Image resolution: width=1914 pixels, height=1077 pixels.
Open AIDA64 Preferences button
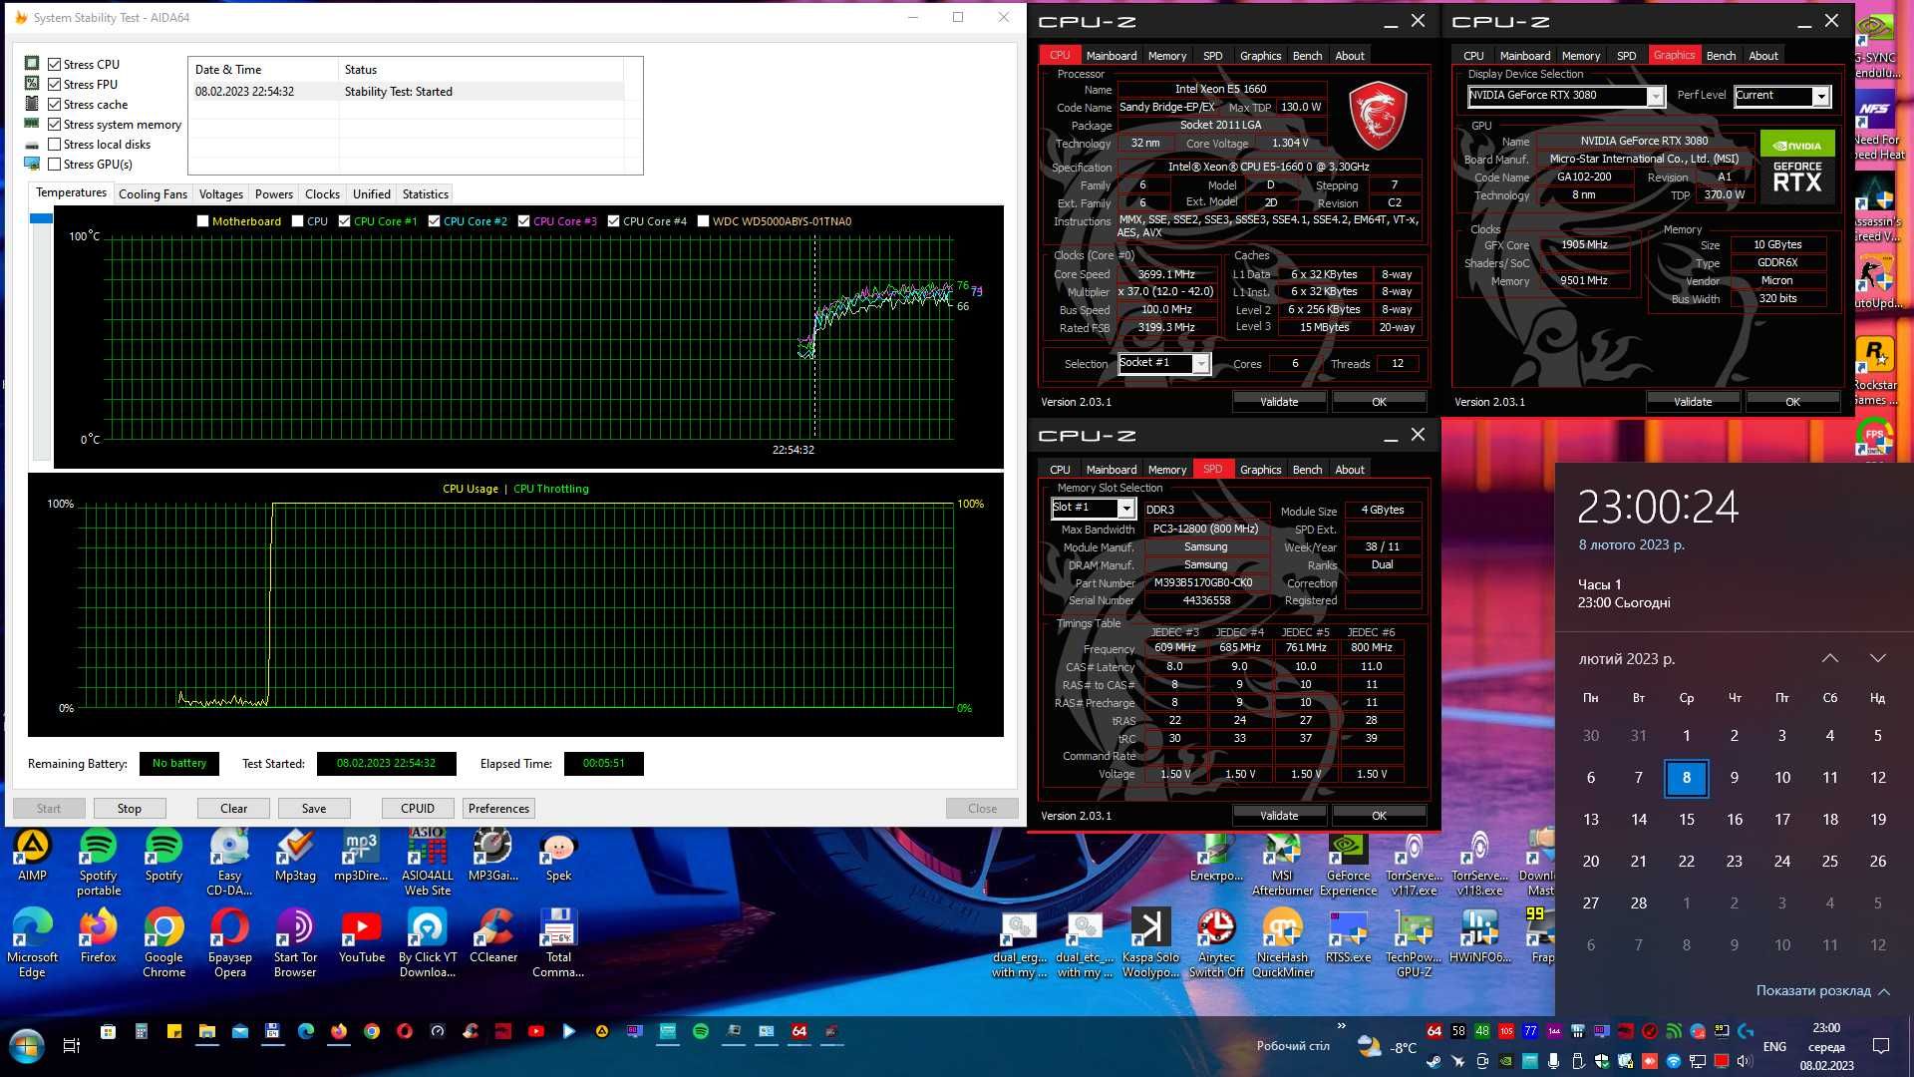point(498,809)
